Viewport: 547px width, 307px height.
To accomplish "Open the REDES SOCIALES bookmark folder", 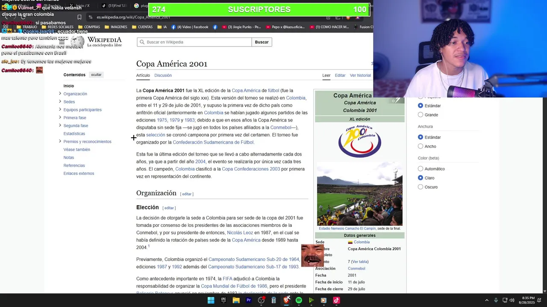I will click(57, 27).
